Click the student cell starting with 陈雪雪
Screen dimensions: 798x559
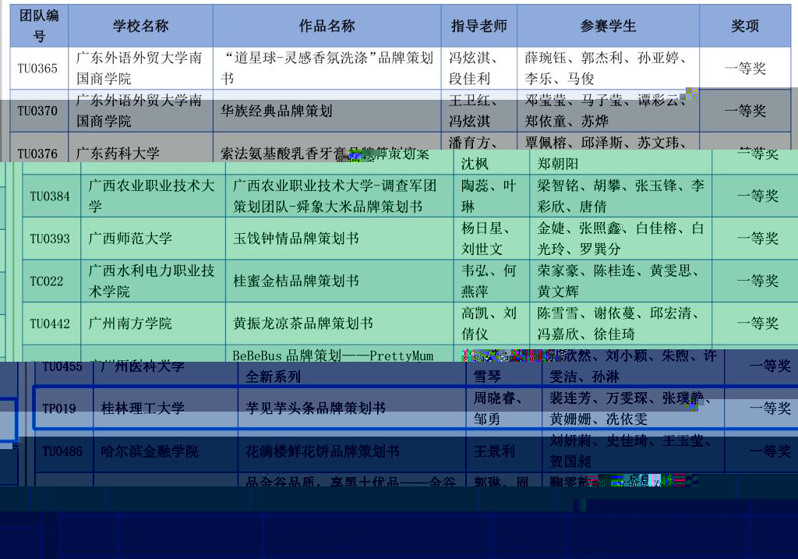621,324
